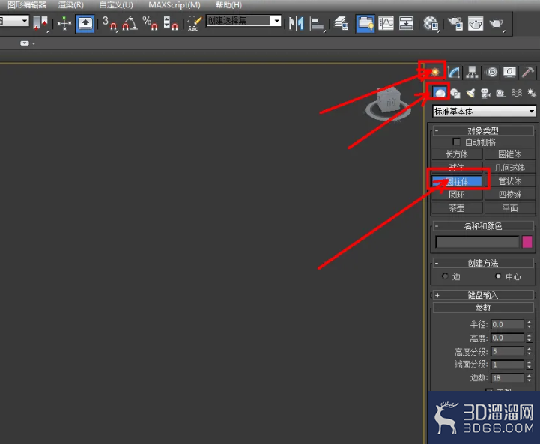Viewport: 540px width, 444px height.
Task: Click the 边数 sides value field
Action: pyautogui.click(x=507, y=378)
